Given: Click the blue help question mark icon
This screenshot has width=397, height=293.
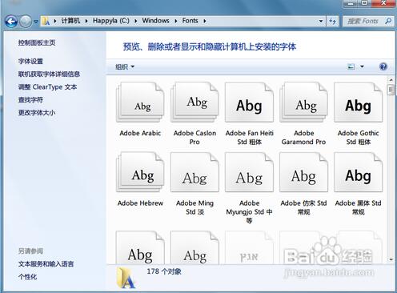Looking at the screenshot, I should pyautogui.click(x=383, y=66).
